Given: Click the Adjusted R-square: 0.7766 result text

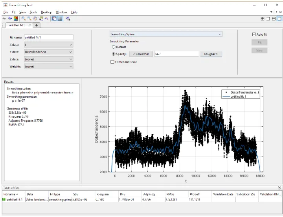Looking at the screenshot, I should coord(26,120).
